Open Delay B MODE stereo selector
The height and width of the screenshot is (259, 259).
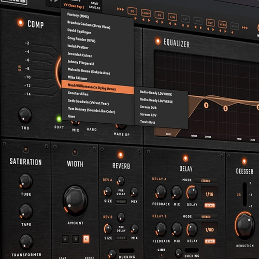click(206, 217)
